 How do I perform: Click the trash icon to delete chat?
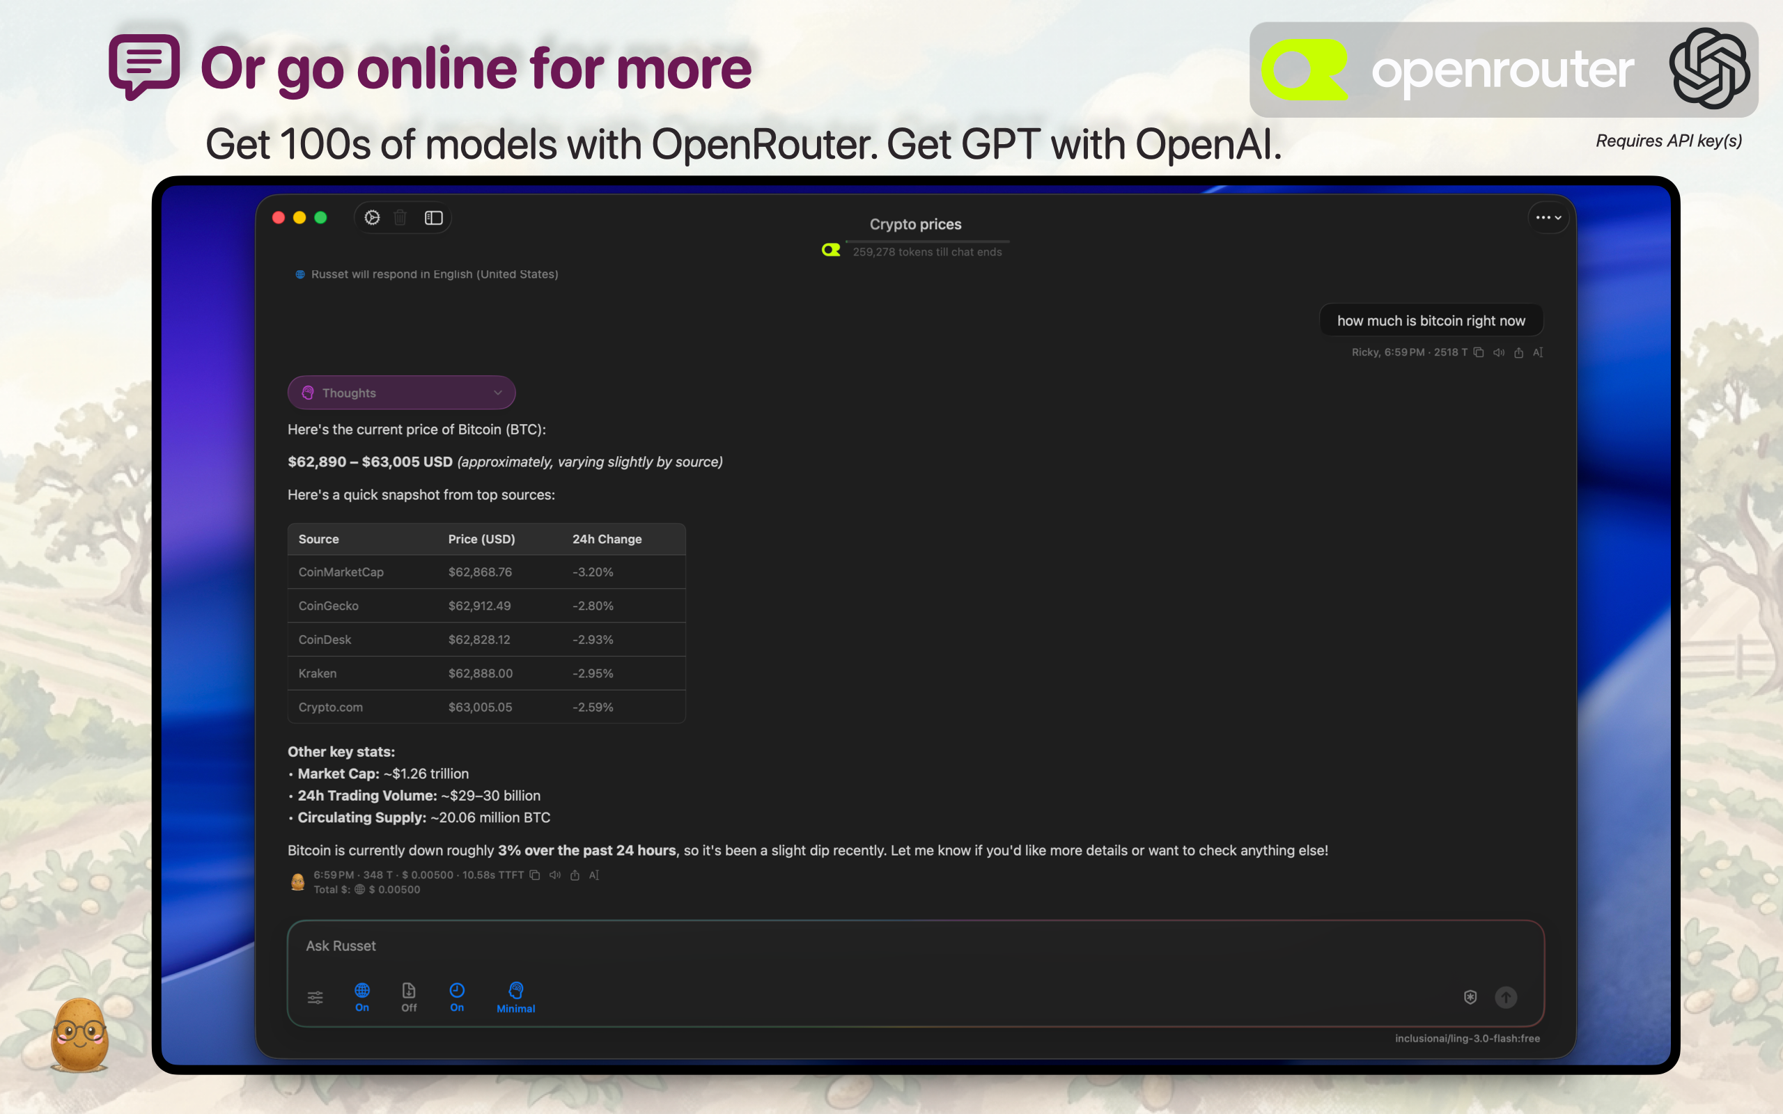[x=400, y=217]
